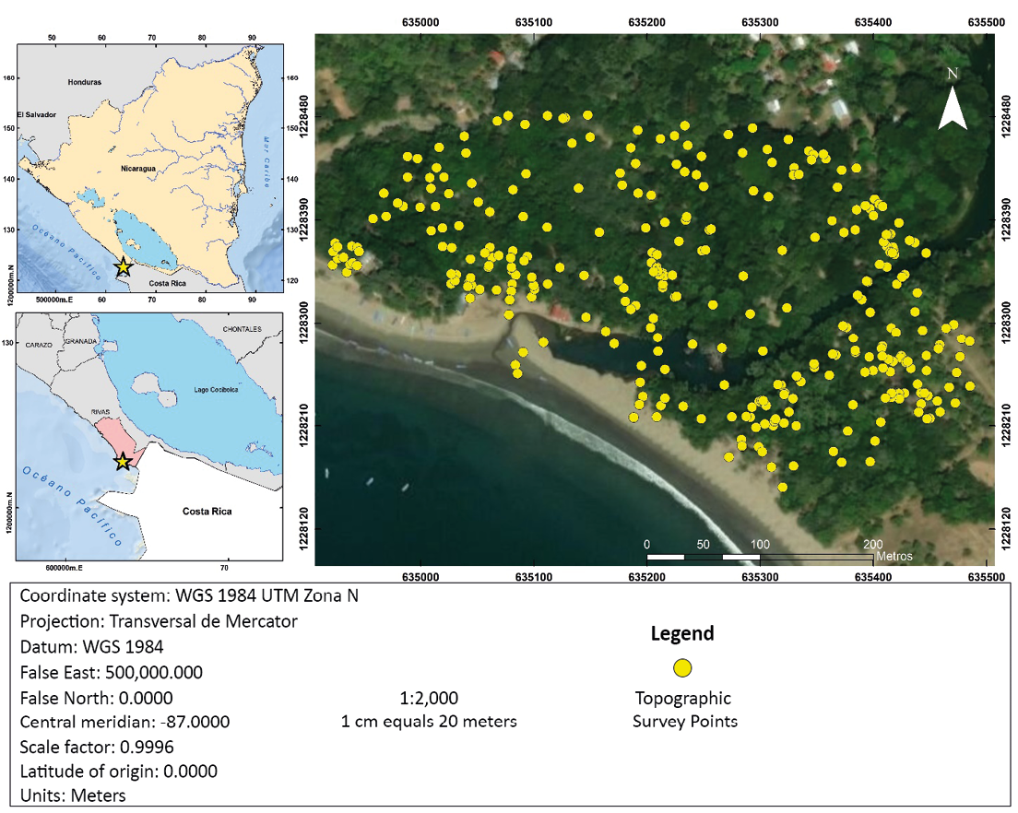Viewport: 1018px width, 813px height.
Task: Select the yellow circle symbol under Legend
Action: pos(682,667)
